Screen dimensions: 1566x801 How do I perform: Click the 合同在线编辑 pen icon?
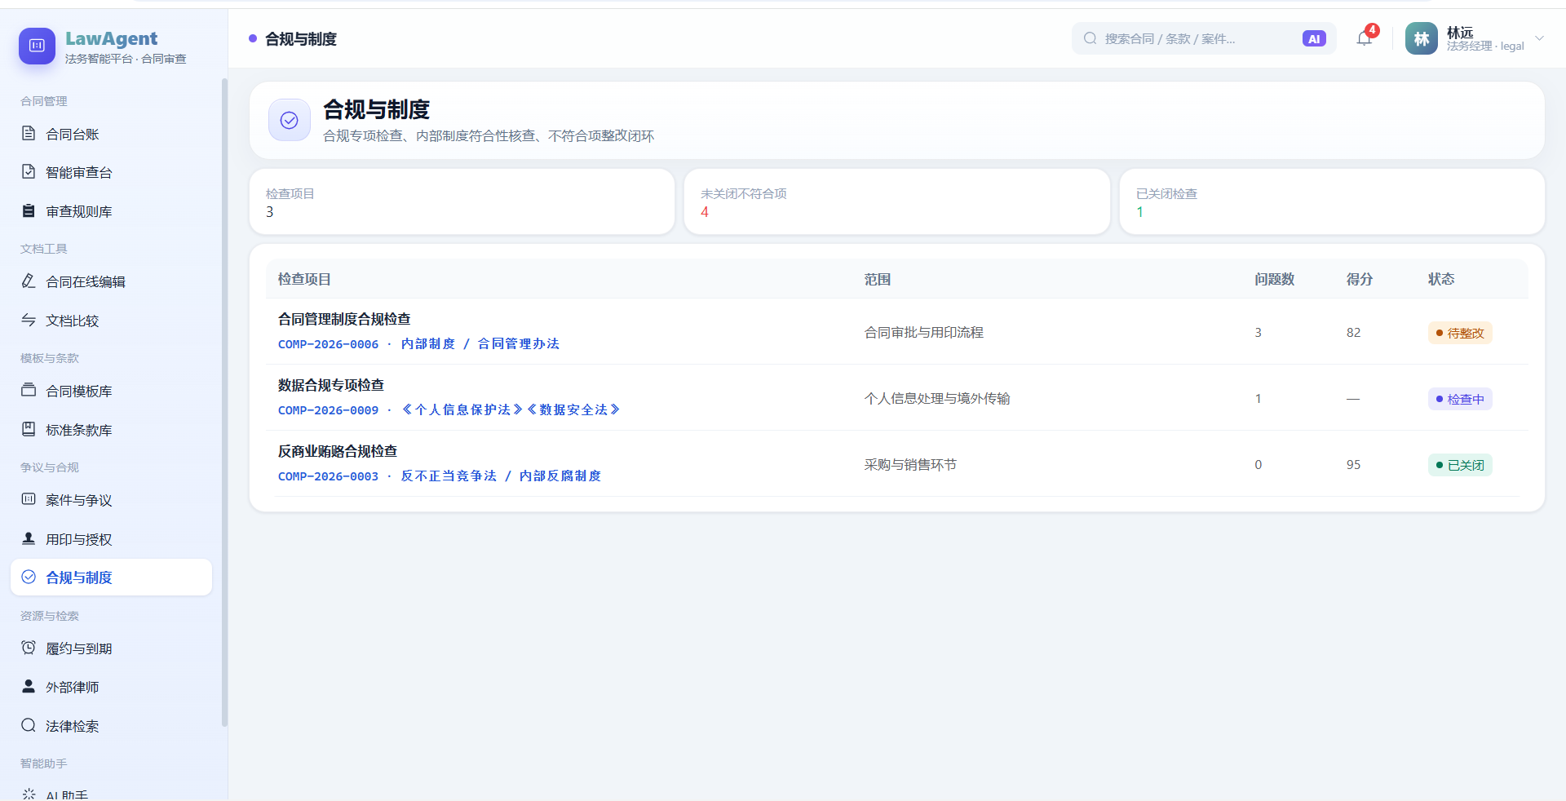29,281
